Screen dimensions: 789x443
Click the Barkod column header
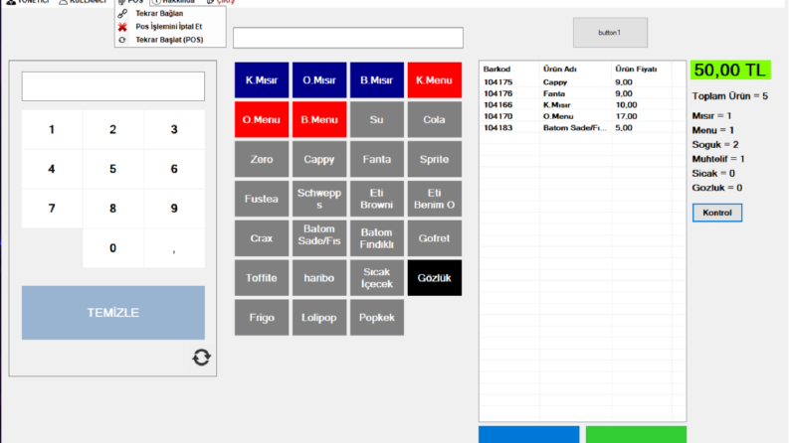tap(509, 69)
